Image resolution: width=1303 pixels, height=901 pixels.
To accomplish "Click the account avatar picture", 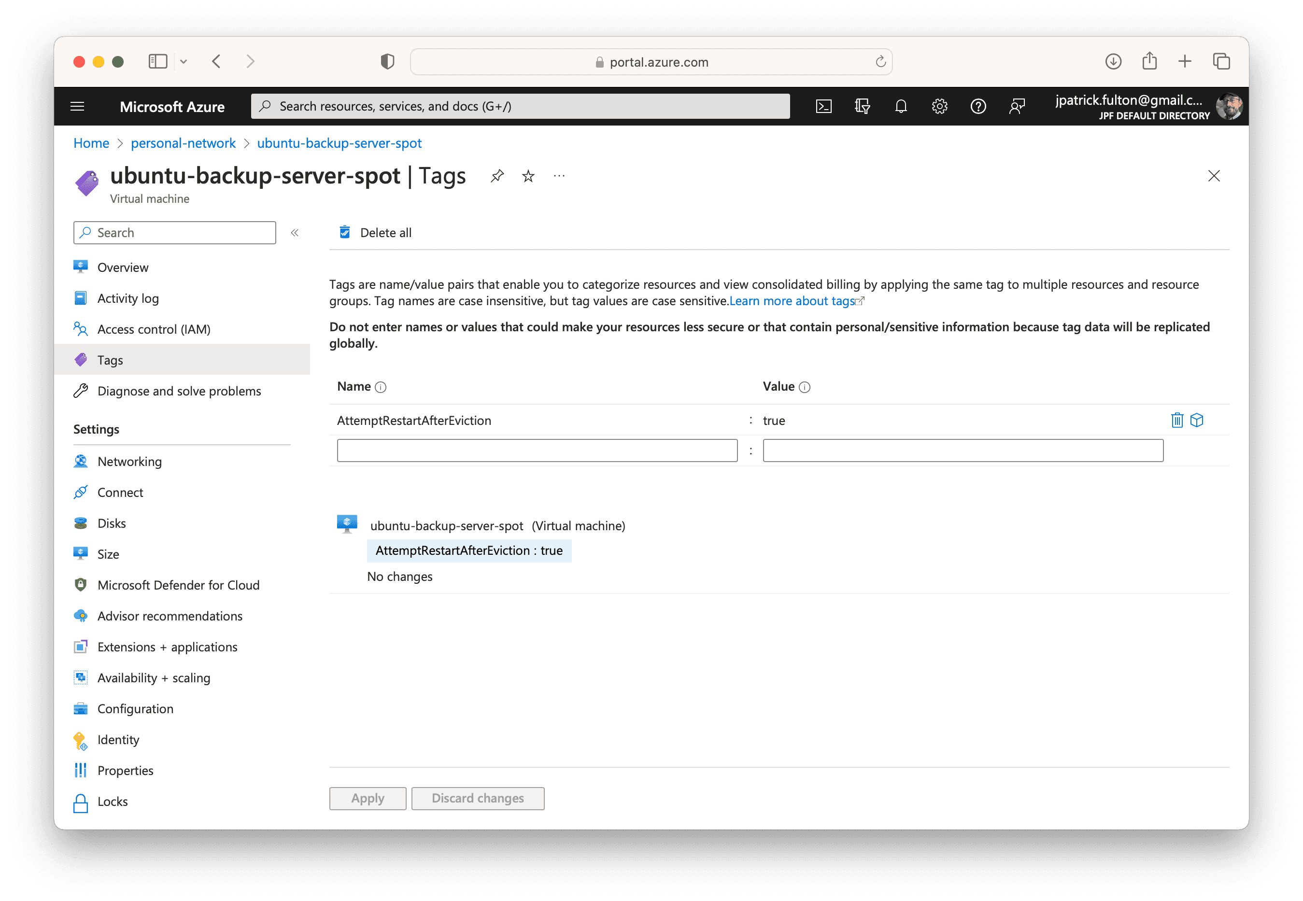I will [x=1229, y=106].
